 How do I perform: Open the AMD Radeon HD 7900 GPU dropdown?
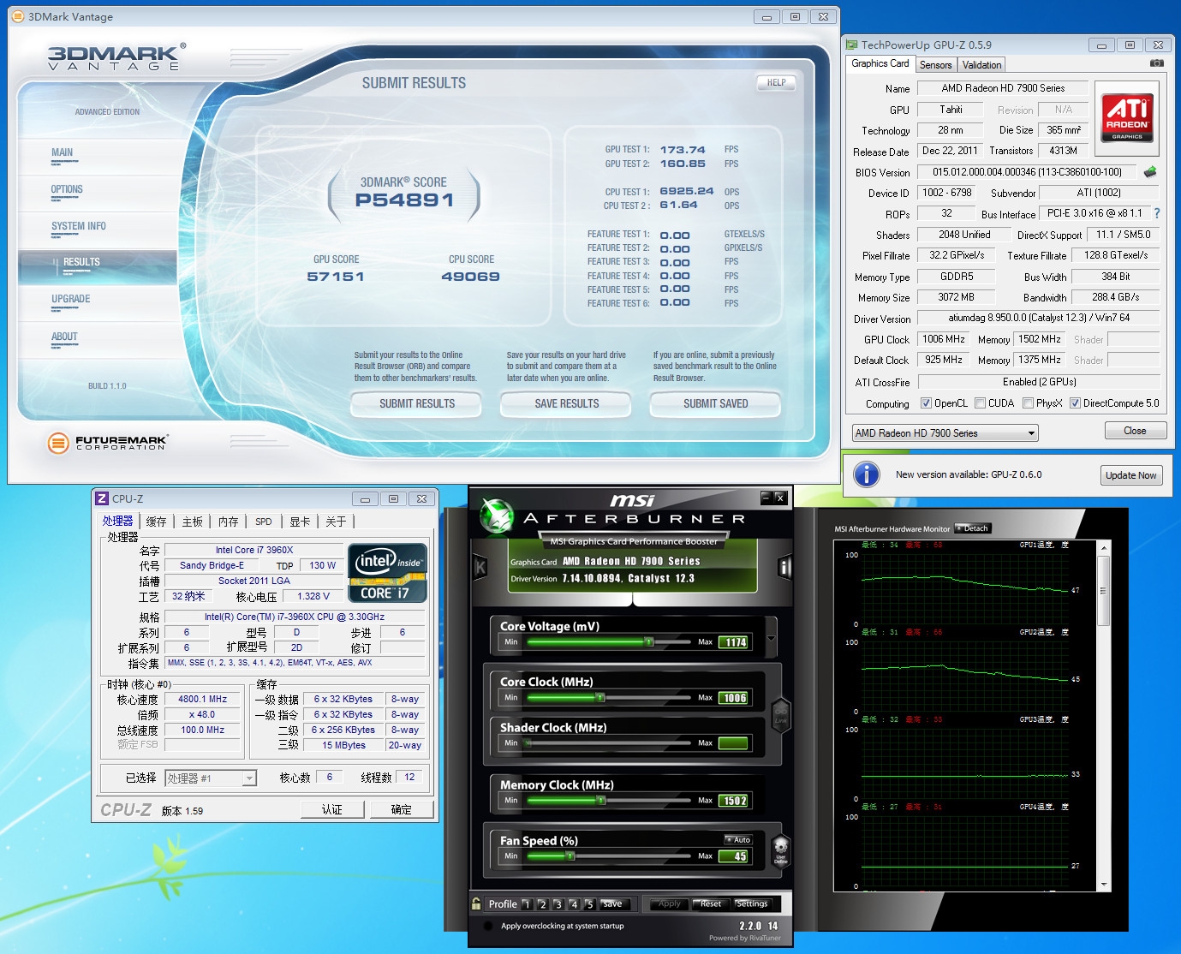point(945,433)
